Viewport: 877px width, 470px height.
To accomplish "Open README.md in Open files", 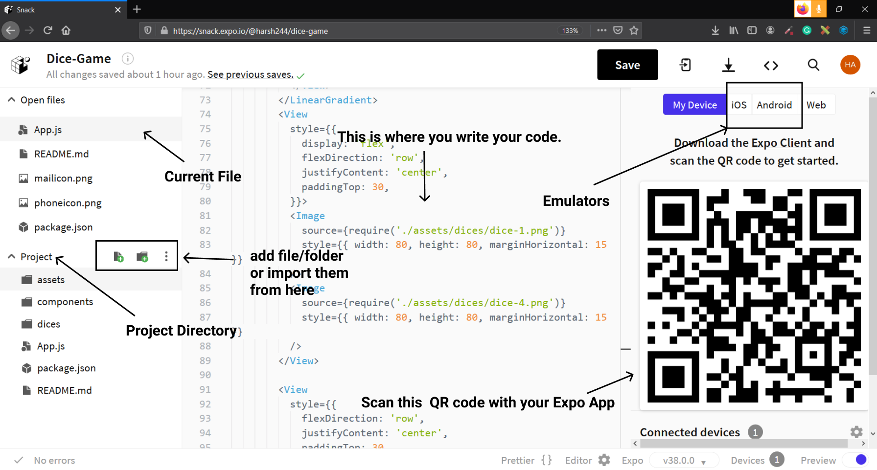I will coord(91,154).
